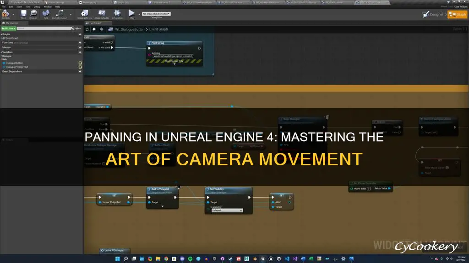Screen dimensions: 469x263
Task: Click the Play toolbar button
Action: point(131,13)
